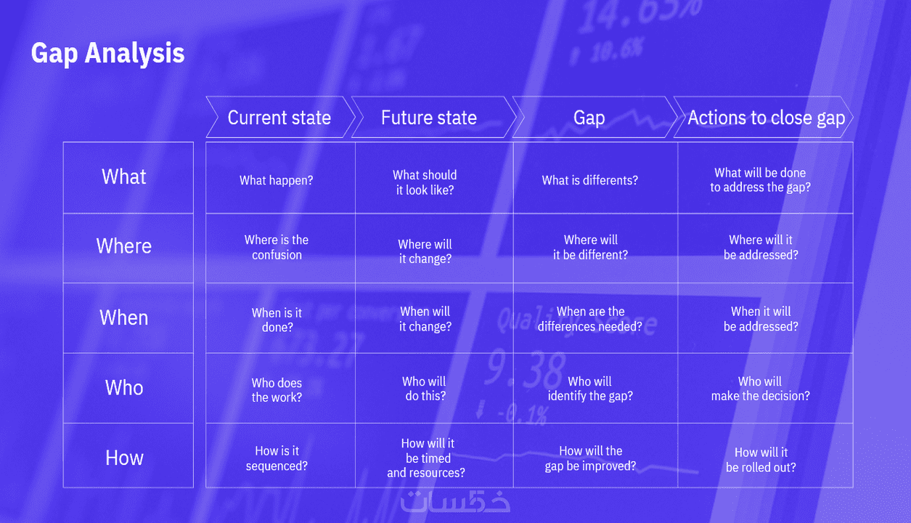Viewport: 911px width, 523px height.
Task: Select the 'Who will make the decision?' cell
Action: (x=765, y=388)
